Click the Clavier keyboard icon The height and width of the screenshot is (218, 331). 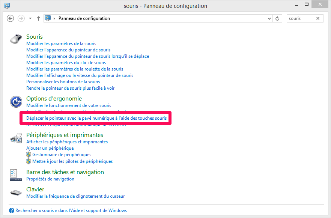16,192
